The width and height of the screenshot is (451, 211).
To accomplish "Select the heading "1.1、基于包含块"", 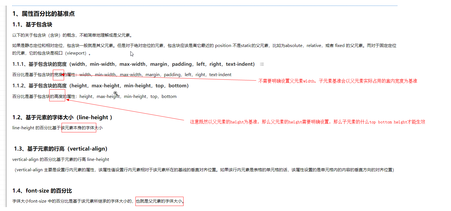I will tap(32, 25).
